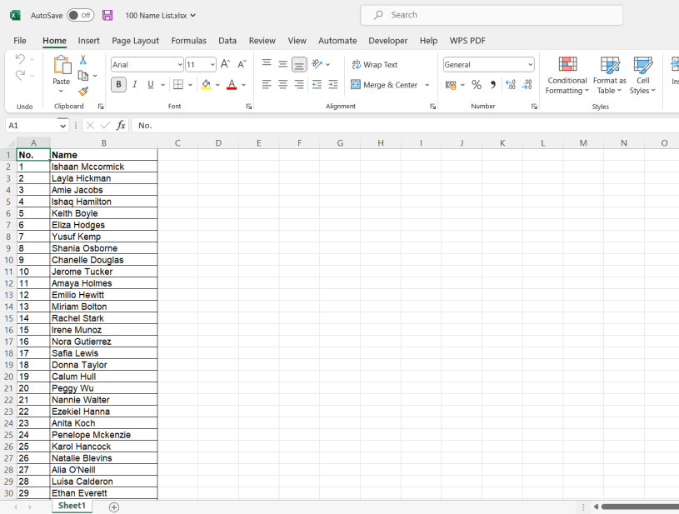Open Format as Table gallery
Viewport: 679px width, 514px height.
point(609,75)
